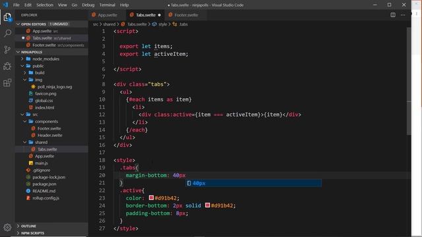The image size is (422, 237).
Task: Click color swatch beside color #d91b42
Action: pos(151,197)
